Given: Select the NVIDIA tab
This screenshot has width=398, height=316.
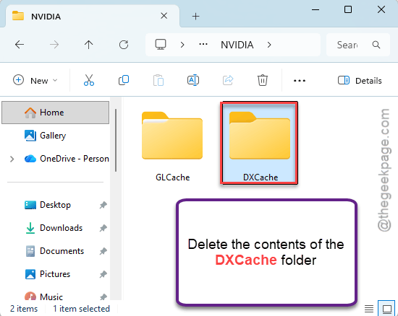Looking at the screenshot, I should click(x=93, y=16).
